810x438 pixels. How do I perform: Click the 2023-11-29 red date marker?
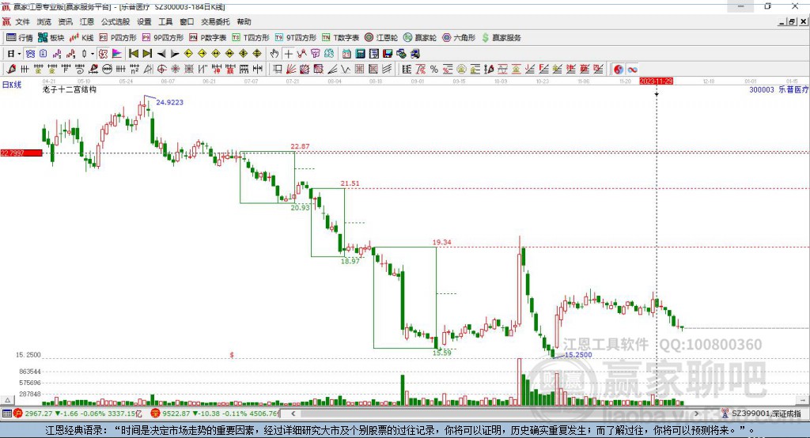[x=656, y=81]
